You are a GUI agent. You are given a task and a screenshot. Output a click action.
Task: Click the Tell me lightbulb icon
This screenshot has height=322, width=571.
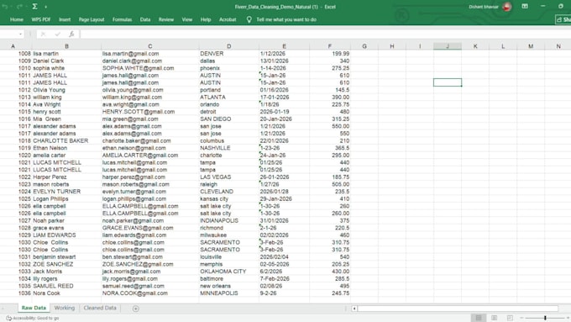(x=249, y=19)
